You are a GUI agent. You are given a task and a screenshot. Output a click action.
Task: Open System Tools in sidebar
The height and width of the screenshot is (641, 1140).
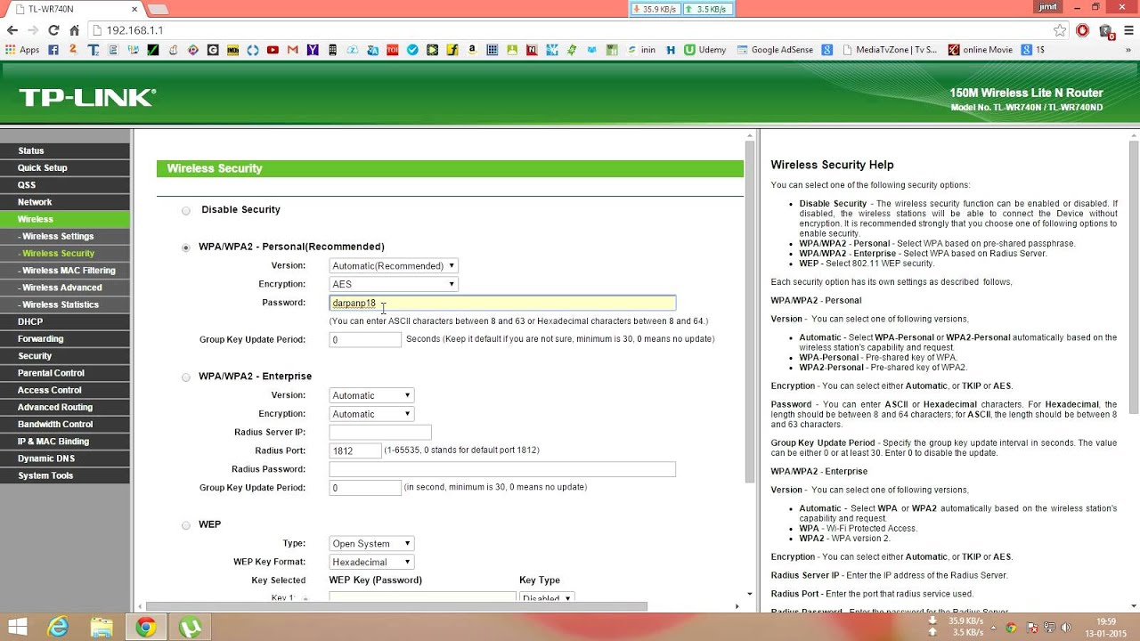(65, 475)
